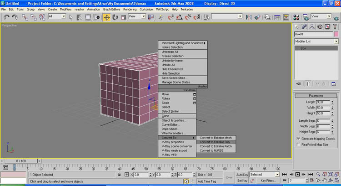Viewport: 341px width, 186px height.
Task: Switch to the Utilities panel tab
Action: [x=335, y=27]
